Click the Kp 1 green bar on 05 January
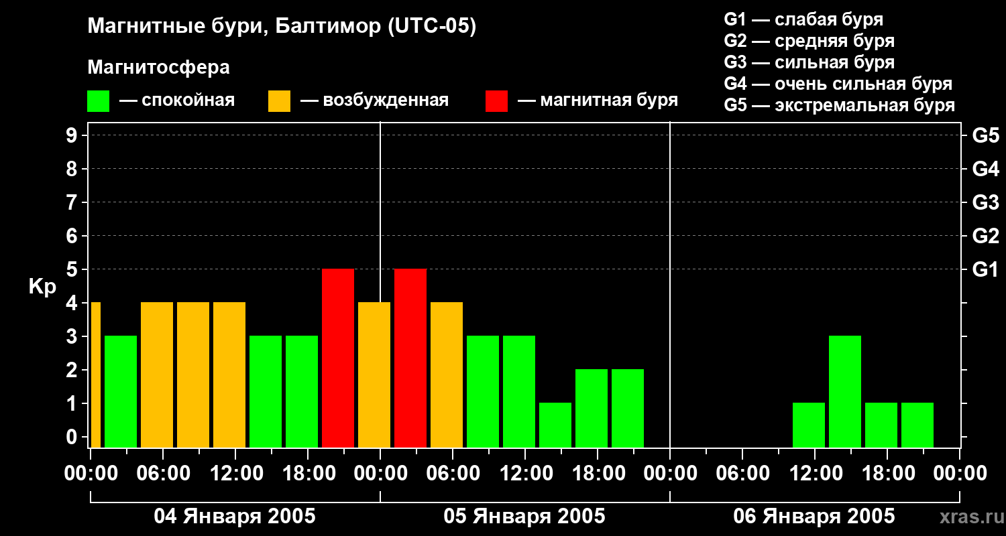1006x536 pixels. point(555,425)
